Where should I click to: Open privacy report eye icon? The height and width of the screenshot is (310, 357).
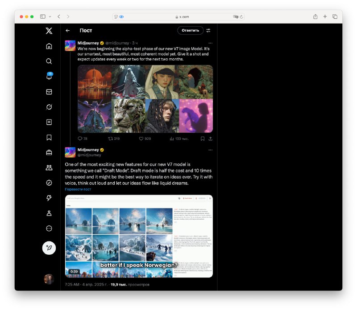point(121,16)
